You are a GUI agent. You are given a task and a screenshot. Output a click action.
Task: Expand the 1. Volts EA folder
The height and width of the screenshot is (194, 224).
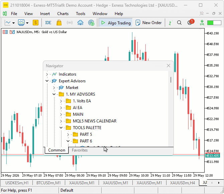(61, 101)
